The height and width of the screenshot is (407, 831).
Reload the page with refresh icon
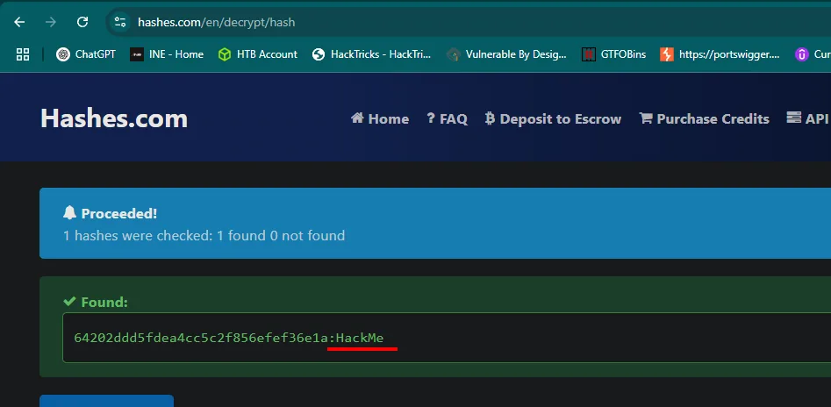pyautogui.click(x=82, y=22)
